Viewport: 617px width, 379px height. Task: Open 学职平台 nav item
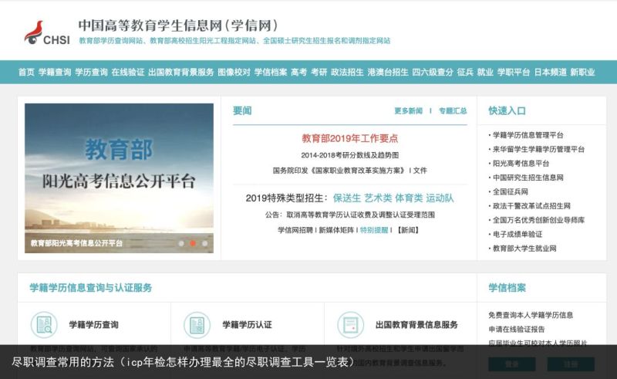(x=514, y=72)
